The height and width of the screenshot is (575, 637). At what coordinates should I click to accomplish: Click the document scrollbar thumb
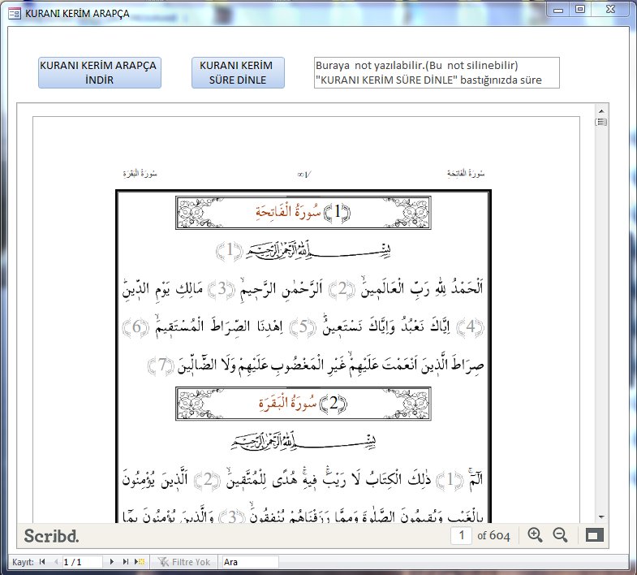[601, 123]
